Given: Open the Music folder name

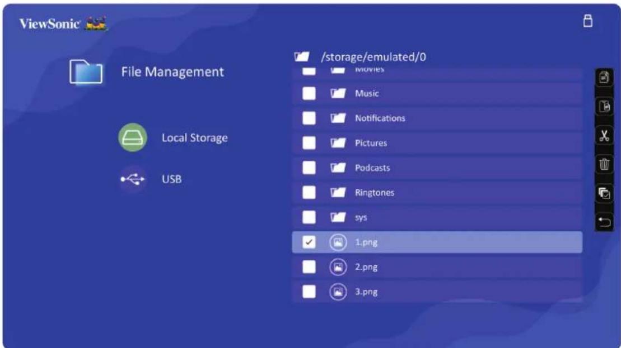Looking at the screenshot, I should coord(367,94).
